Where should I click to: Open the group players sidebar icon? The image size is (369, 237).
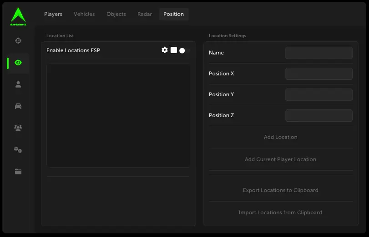(18, 128)
